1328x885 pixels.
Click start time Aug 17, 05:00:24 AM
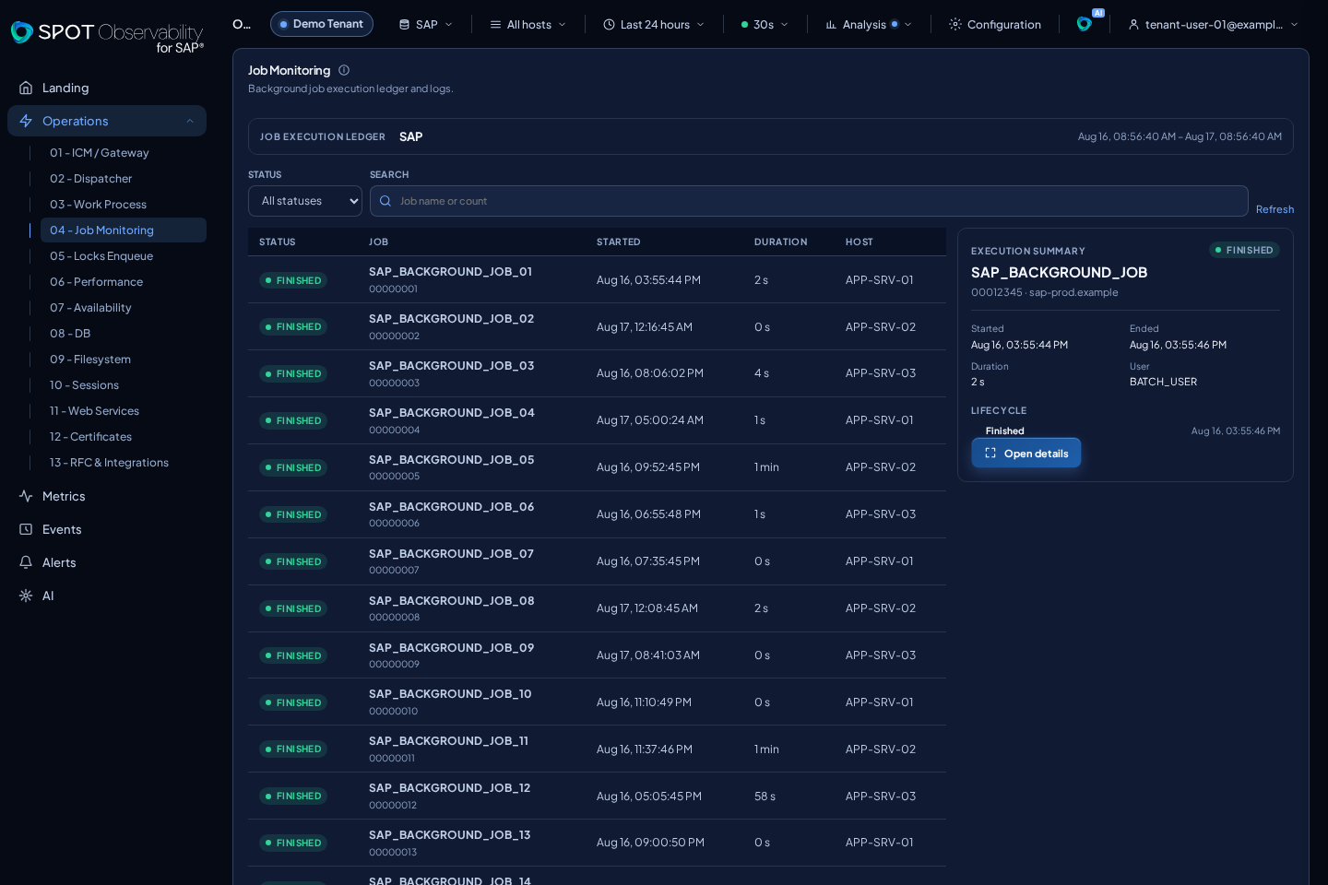(x=650, y=420)
